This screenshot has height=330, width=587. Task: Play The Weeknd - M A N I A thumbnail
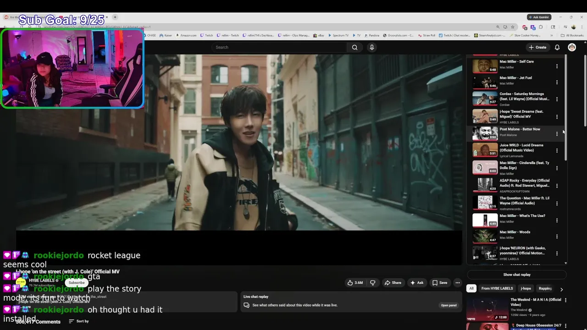coord(487,309)
